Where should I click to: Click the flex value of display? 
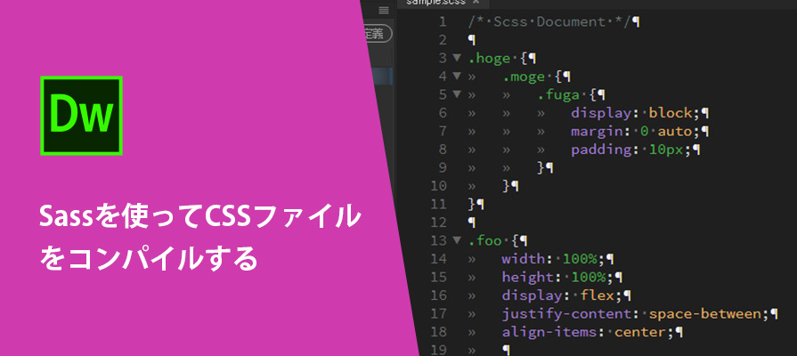tap(598, 295)
